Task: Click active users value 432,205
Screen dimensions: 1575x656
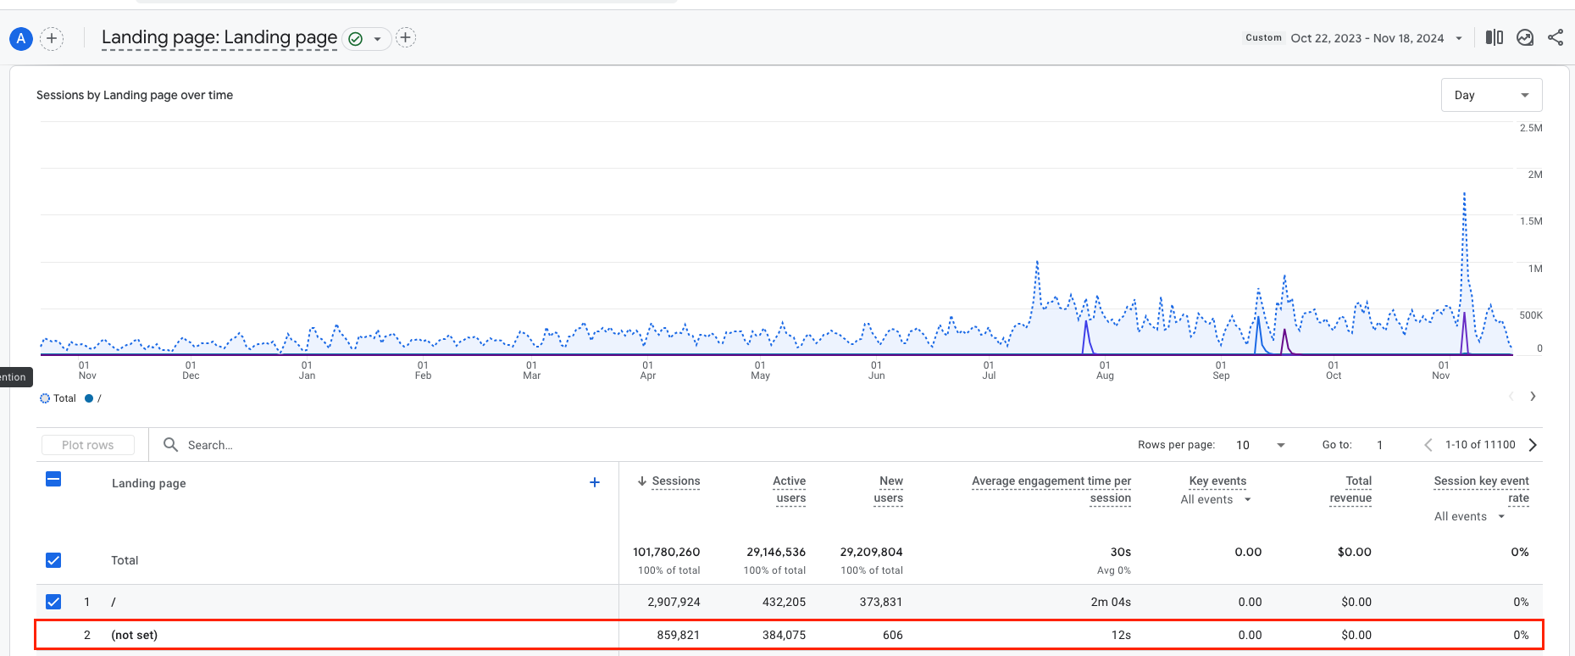Action: (784, 602)
